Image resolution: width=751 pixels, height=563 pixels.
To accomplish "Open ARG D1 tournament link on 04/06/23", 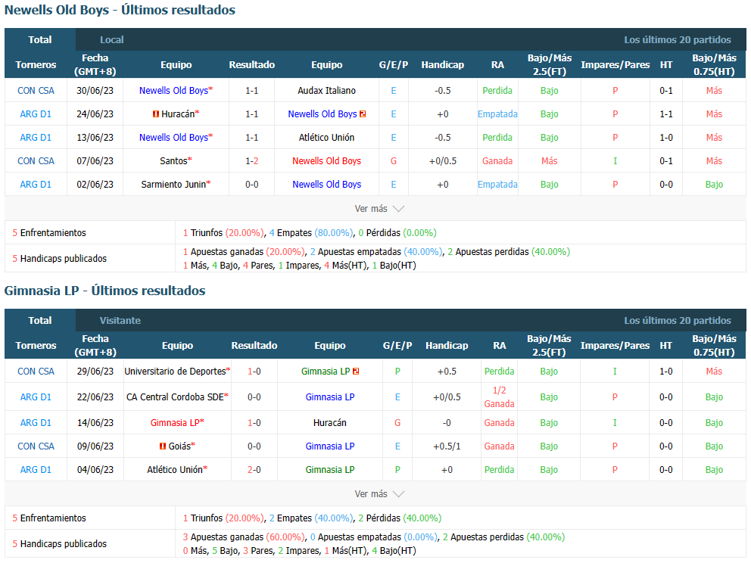I will click(36, 470).
